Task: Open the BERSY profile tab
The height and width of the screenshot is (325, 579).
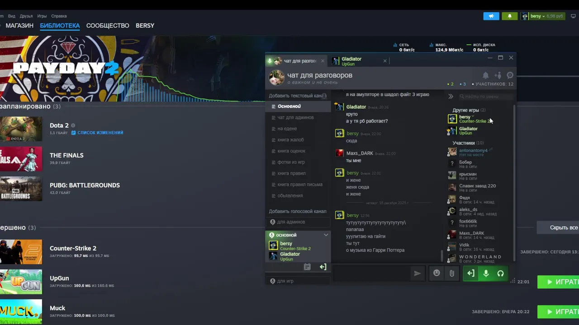Action: [145, 26]
